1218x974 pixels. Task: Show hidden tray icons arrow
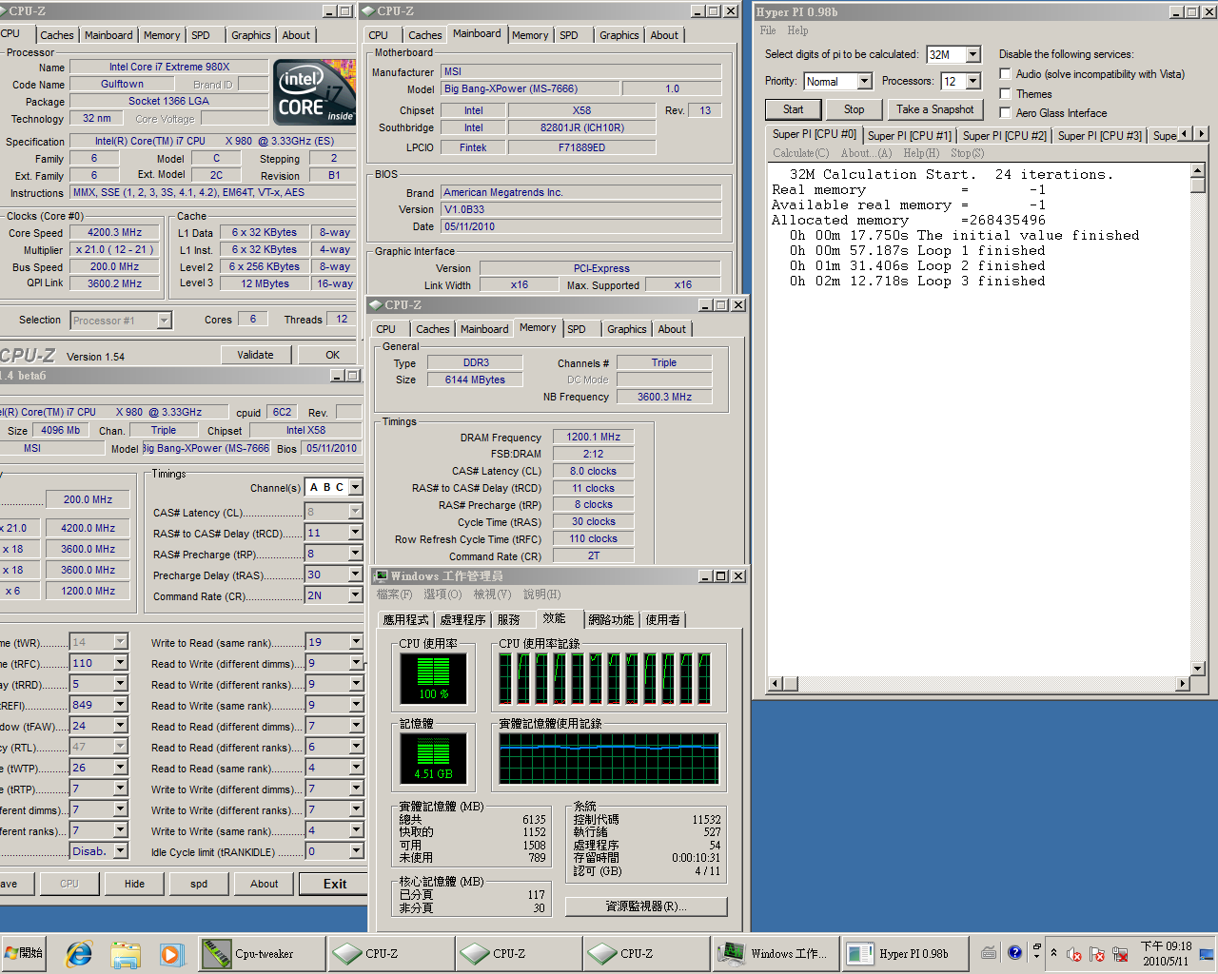(1053, 952)
